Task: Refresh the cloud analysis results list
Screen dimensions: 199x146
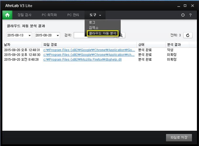Action: (x=188, y=35)
